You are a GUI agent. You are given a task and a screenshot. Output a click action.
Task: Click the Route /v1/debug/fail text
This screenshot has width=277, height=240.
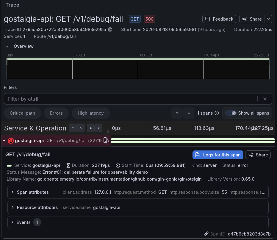[x=55, y=36]
